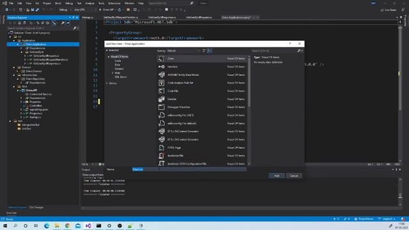Switch to Git Changes panel tab
Viewport: 409px width, 230px height.
36,208
